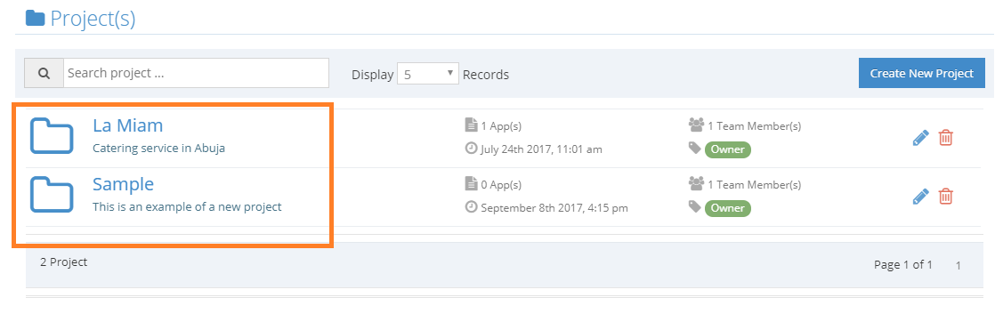Click the 1 App(s) label for La Miam
Screen dimensions: 995x330
click(501, 125)
